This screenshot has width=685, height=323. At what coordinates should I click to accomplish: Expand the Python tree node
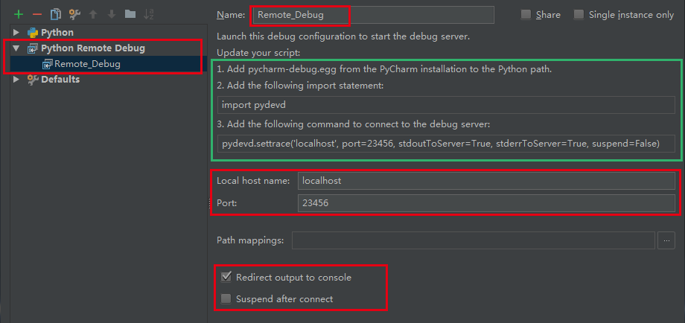tap(16, 32)
